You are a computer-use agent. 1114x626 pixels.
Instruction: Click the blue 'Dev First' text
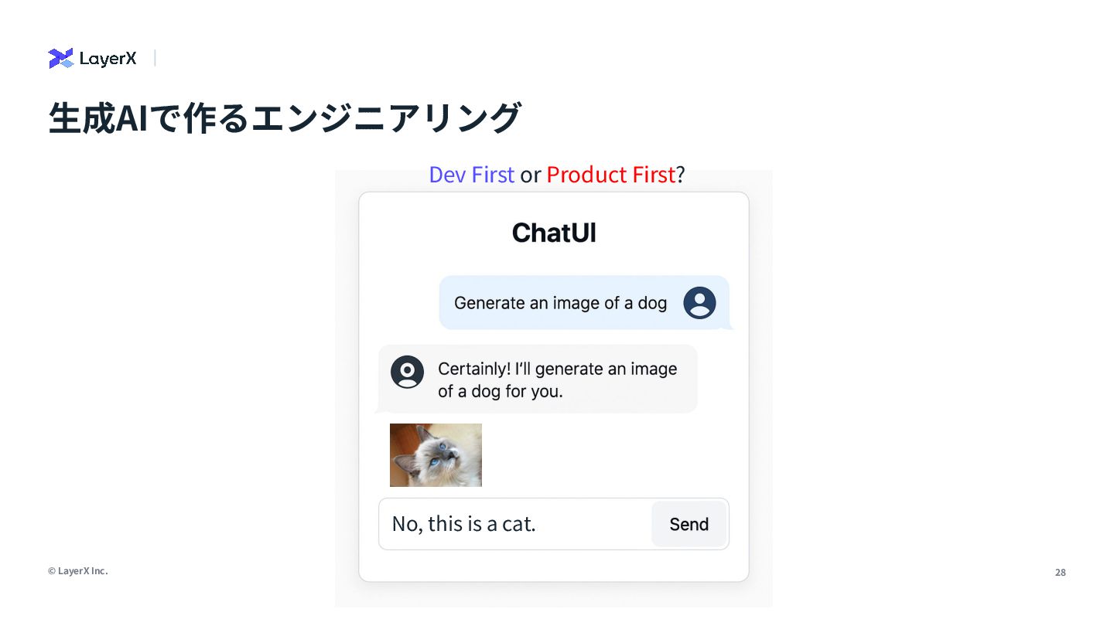[x=471, y=175]
